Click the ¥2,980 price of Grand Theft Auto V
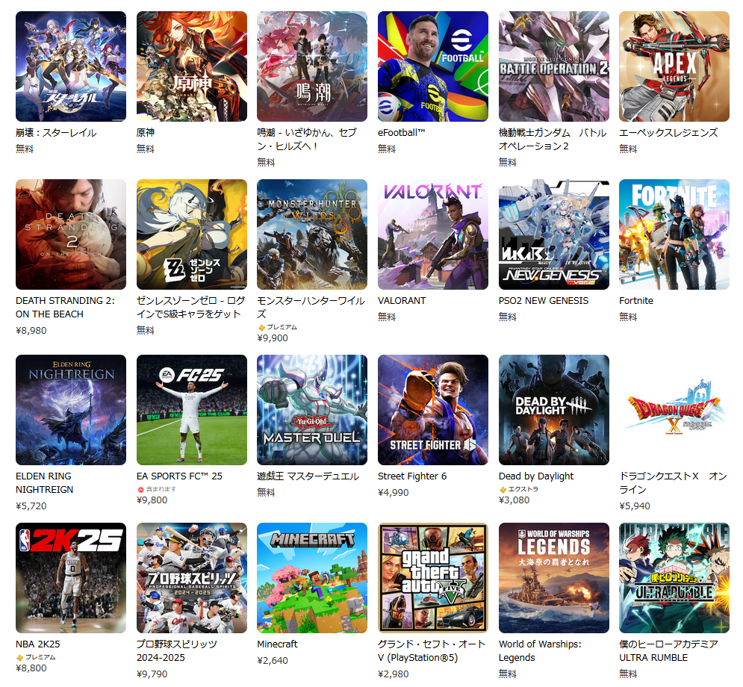Image resolution: width=743 pixels, height=687 pixels. click(x=394, y=674)
